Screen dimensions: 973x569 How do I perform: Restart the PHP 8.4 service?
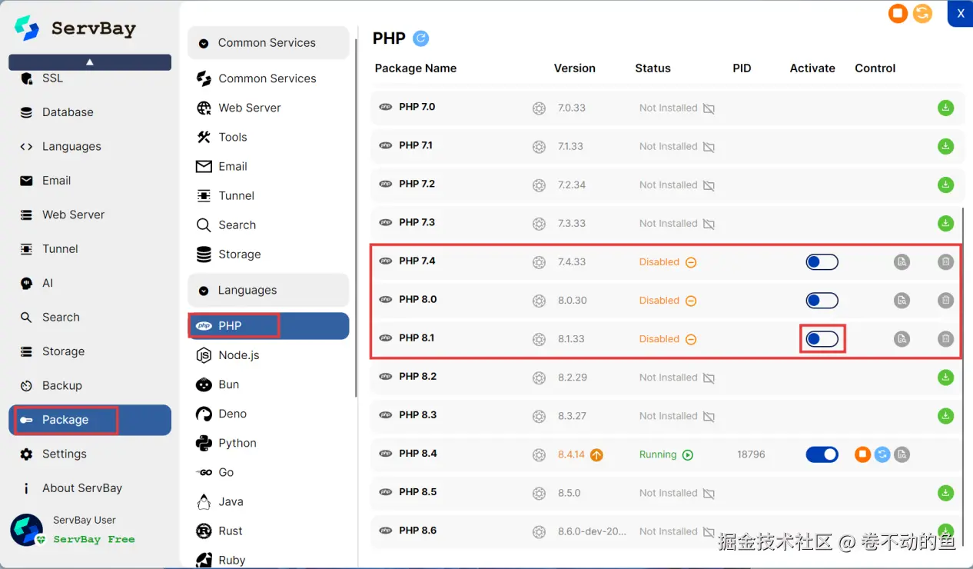tap(882, 454)
